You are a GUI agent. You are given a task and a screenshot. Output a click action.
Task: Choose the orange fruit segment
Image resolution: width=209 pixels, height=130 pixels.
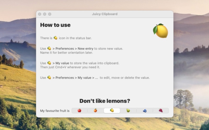click(x=95, y=110)
